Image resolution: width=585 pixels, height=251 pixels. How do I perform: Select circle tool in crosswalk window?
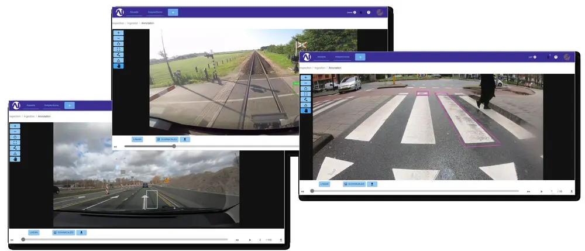tap(305, 88)
